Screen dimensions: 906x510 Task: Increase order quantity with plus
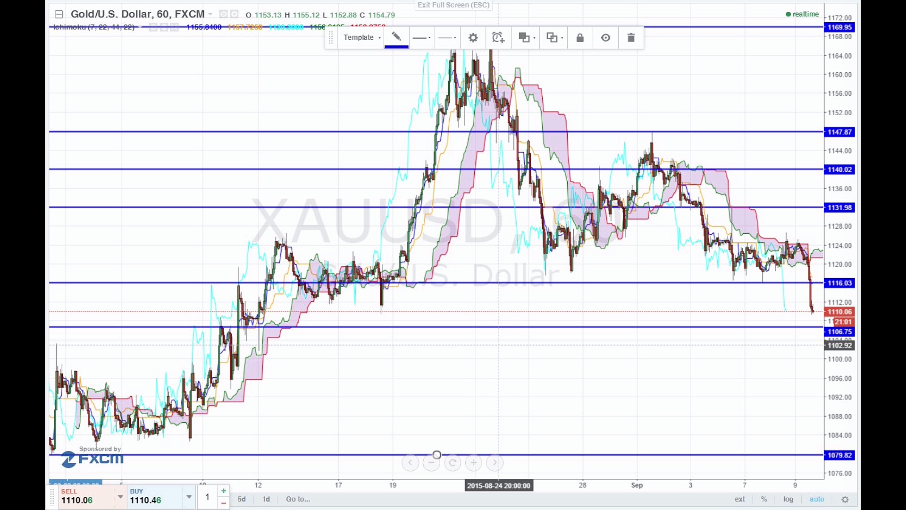point(224,491)
